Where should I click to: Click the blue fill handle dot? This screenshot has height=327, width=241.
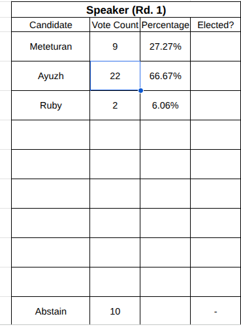[x=140, y=90]
